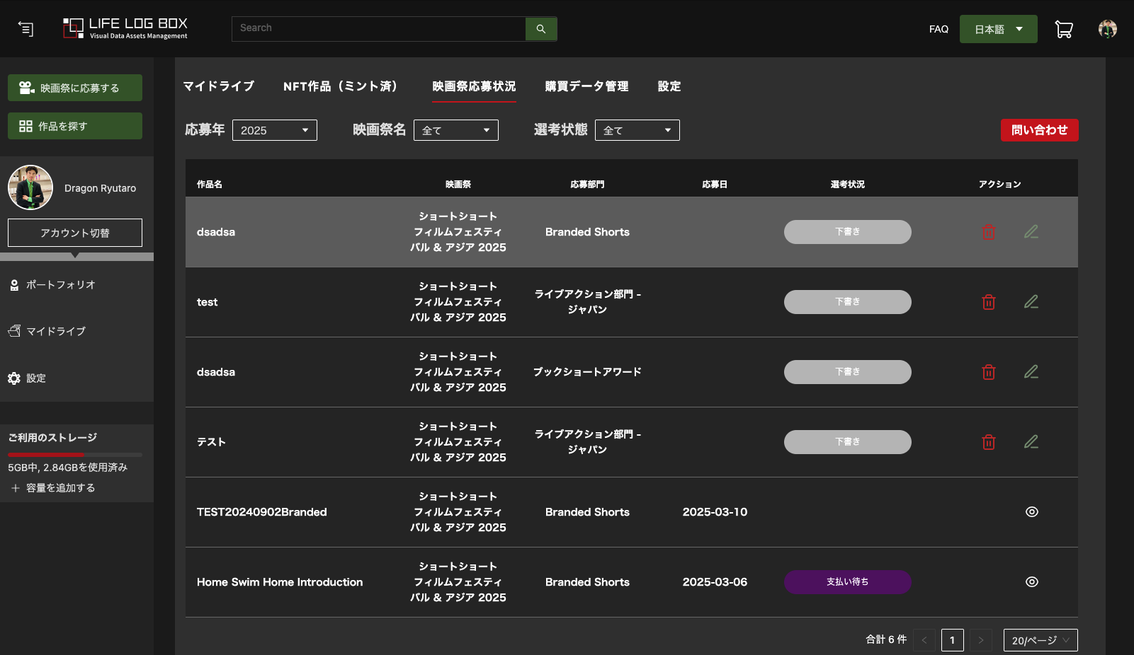This screenshot has height=655, width=1134.
Task: Click the green search magnifier button
Action: (x=541, y=29)
